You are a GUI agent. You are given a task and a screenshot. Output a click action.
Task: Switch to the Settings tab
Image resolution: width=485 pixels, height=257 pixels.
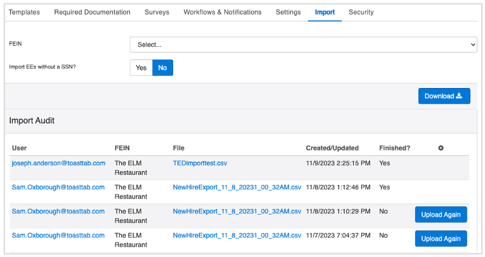(288, 12)
